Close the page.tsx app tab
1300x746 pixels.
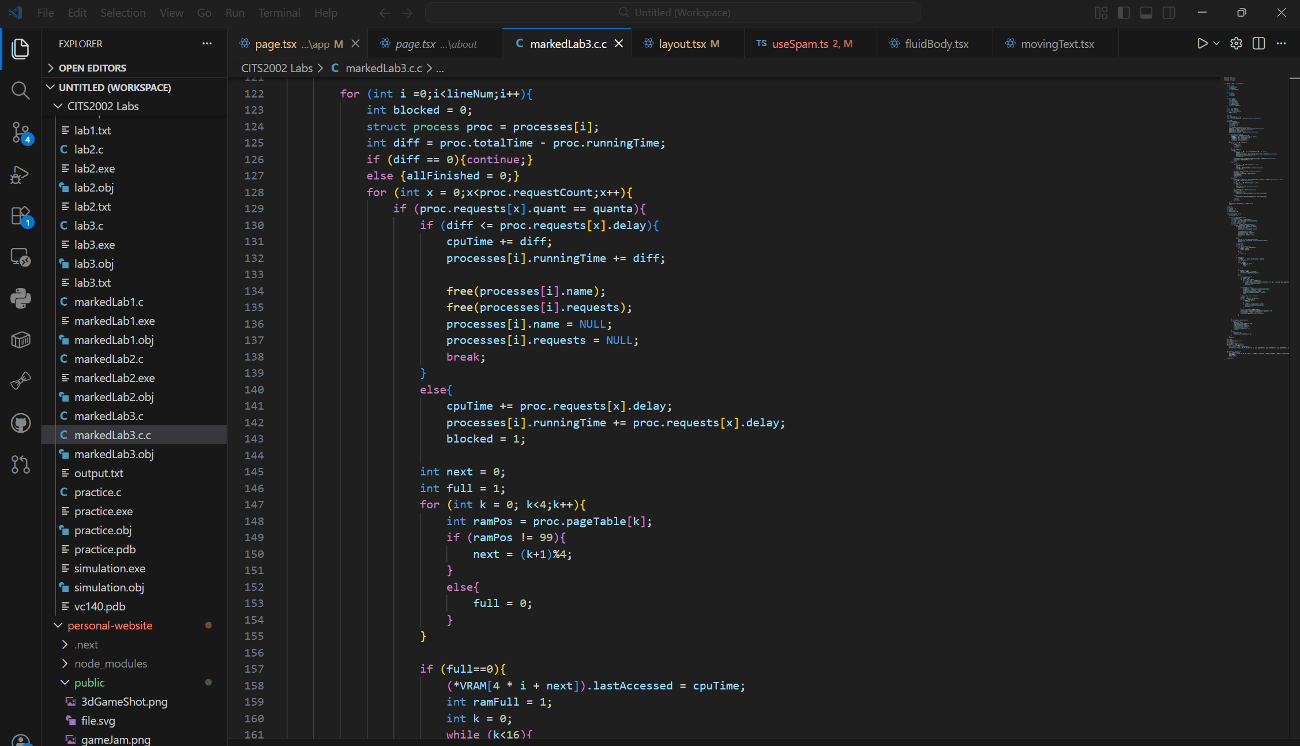click(x=356, y=43)
